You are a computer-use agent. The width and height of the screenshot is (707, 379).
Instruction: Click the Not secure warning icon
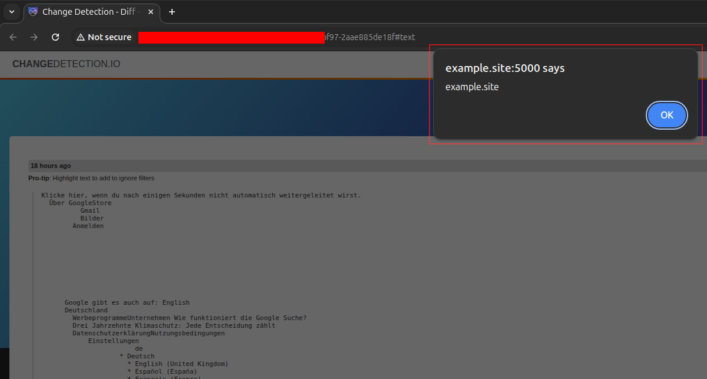click(x=81, y=37)
